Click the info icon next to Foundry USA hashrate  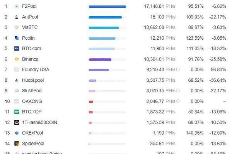[x=178, y=69]
